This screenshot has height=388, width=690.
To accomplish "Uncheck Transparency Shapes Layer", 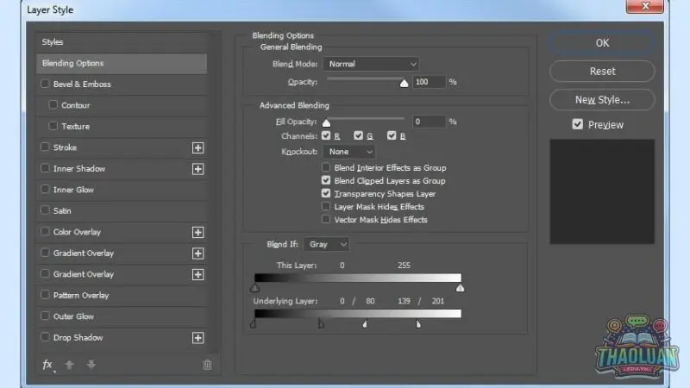I will 326,193.
